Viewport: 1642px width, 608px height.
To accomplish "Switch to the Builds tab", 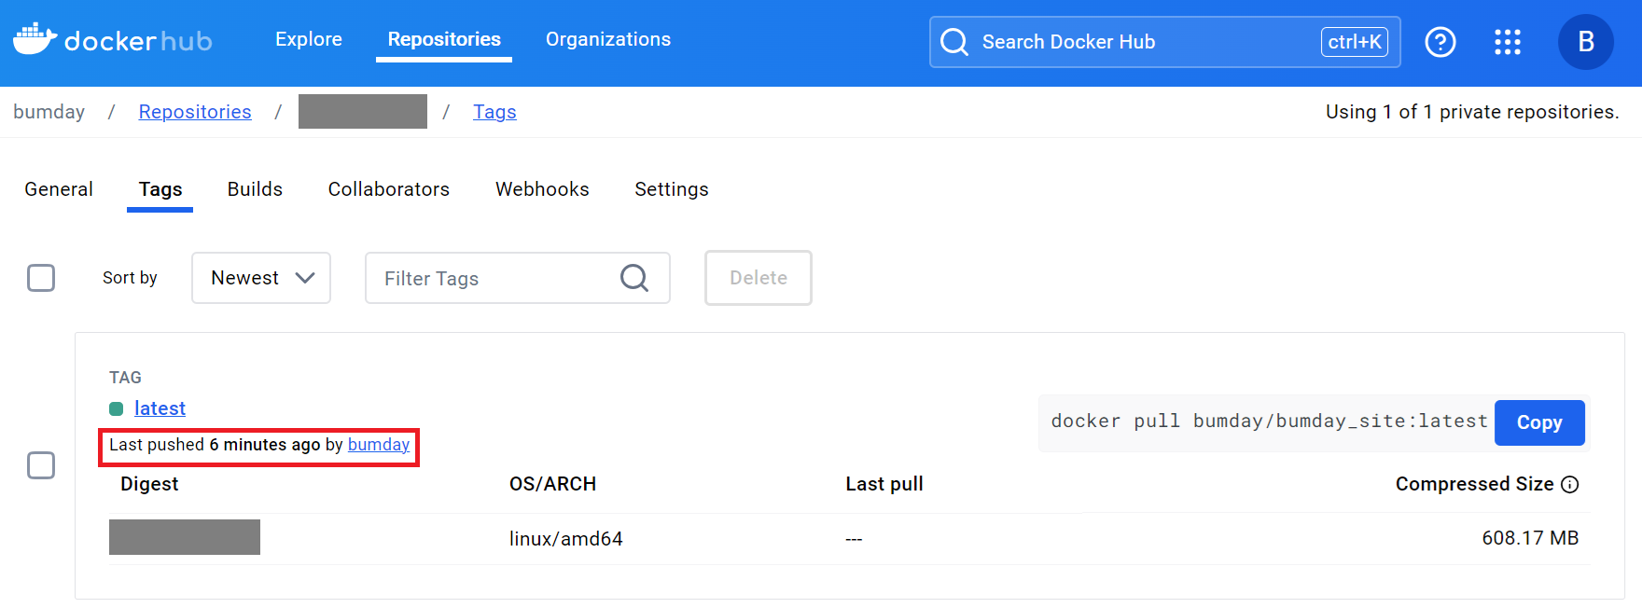I will [255, 189].
